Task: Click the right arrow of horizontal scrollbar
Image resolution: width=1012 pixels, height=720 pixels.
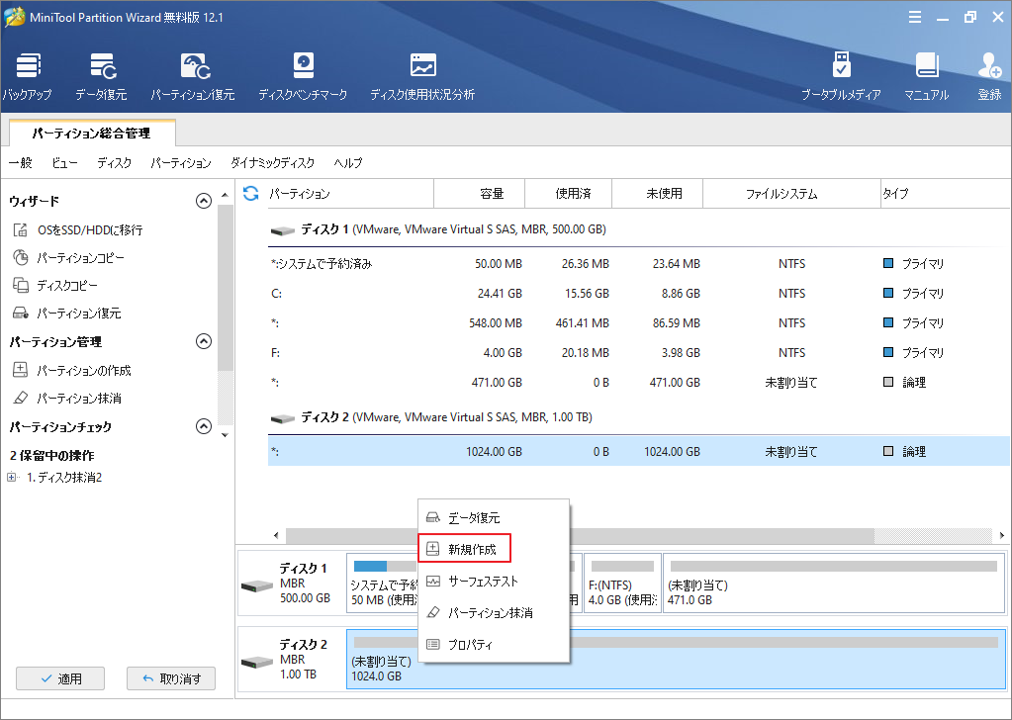Action: 1002,535
